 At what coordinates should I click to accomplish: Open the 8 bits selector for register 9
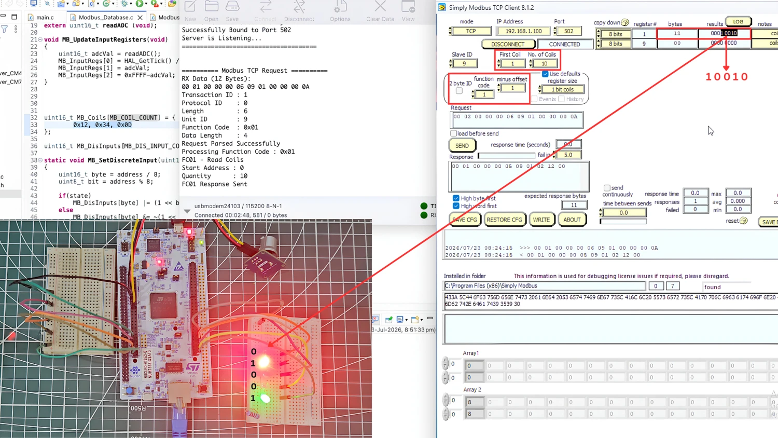coord(616,44)
